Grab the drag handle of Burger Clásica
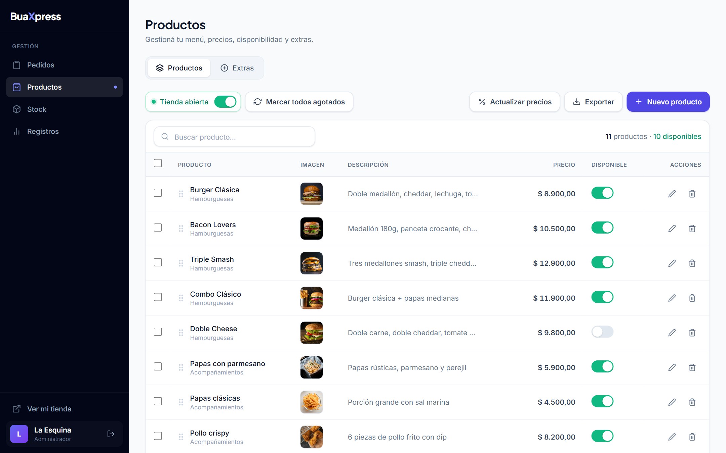The height and width of the screenshot is (453, 726). click(x=181, y=194)
